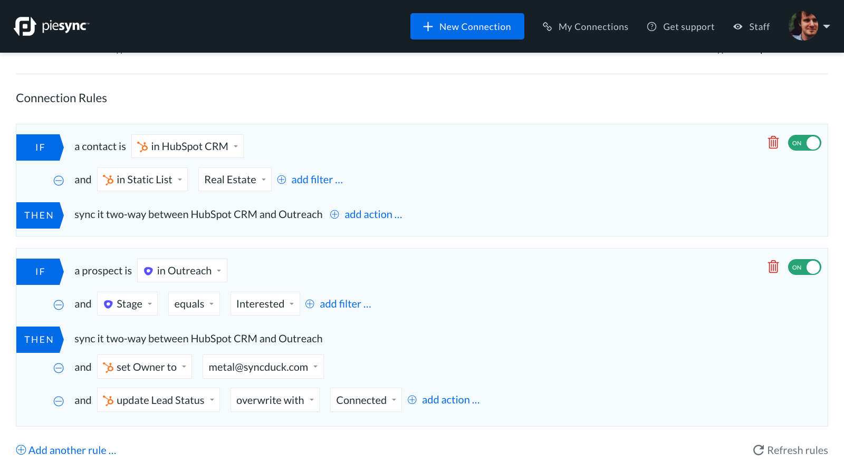This screenshot has width=844, height=474.
Task: Click the Refresh rules icon
Action: (x=759, y=450)
